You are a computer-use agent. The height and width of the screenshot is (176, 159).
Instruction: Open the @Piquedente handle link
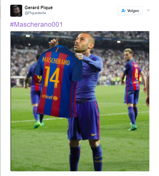click(35, 13)
